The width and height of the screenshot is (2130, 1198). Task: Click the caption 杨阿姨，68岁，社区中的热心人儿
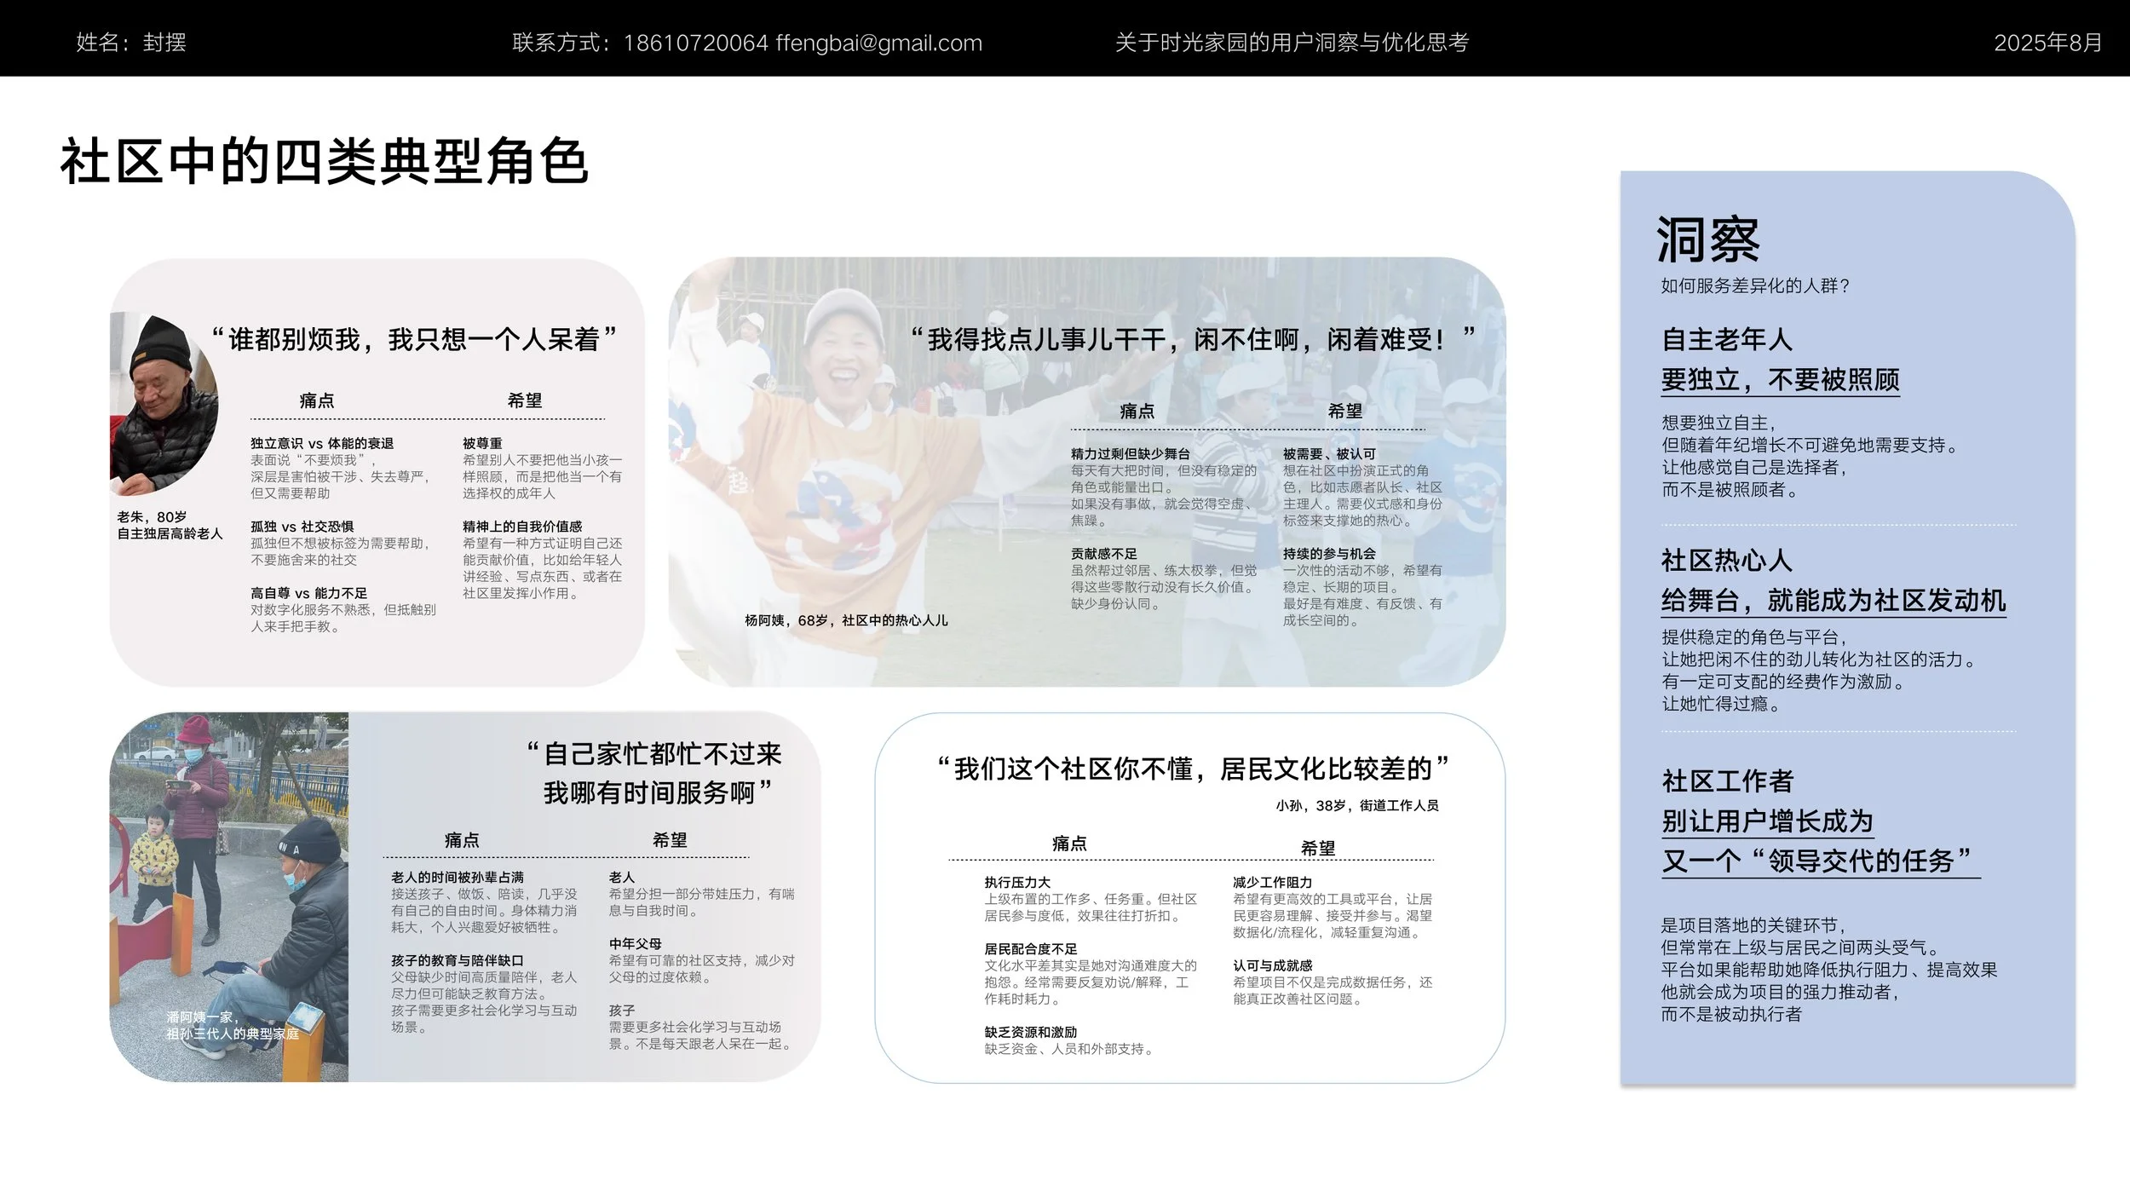click(x=845, y=620)
